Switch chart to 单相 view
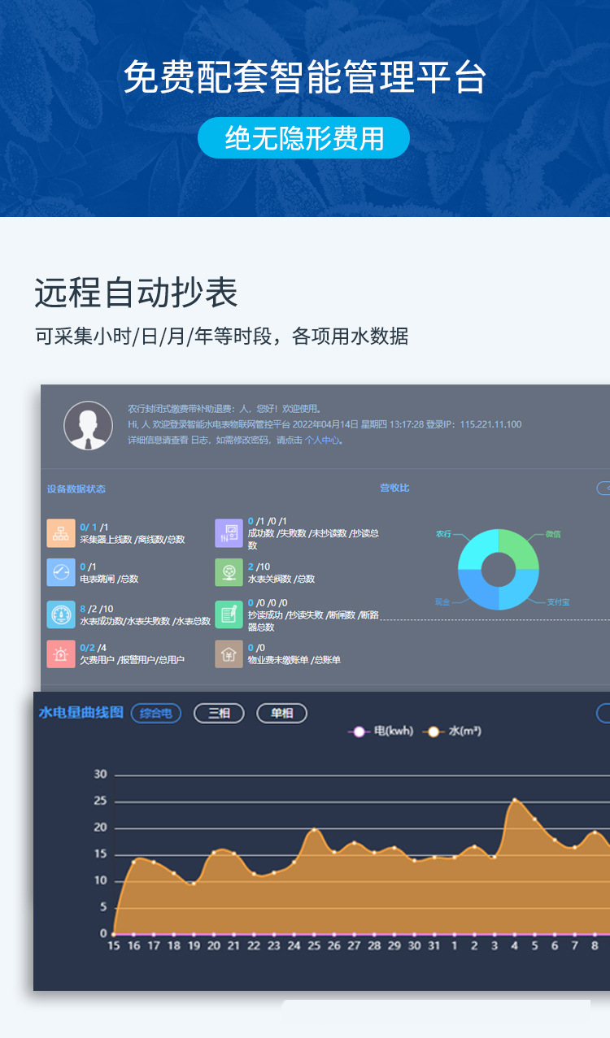This screenshot has width=610, height=1038. 281,714
